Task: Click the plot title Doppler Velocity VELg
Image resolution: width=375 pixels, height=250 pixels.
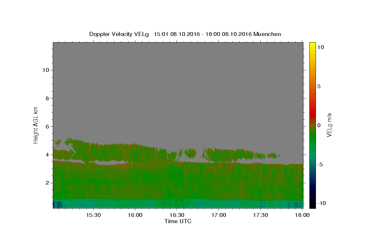Action: (x=120, y=34)
